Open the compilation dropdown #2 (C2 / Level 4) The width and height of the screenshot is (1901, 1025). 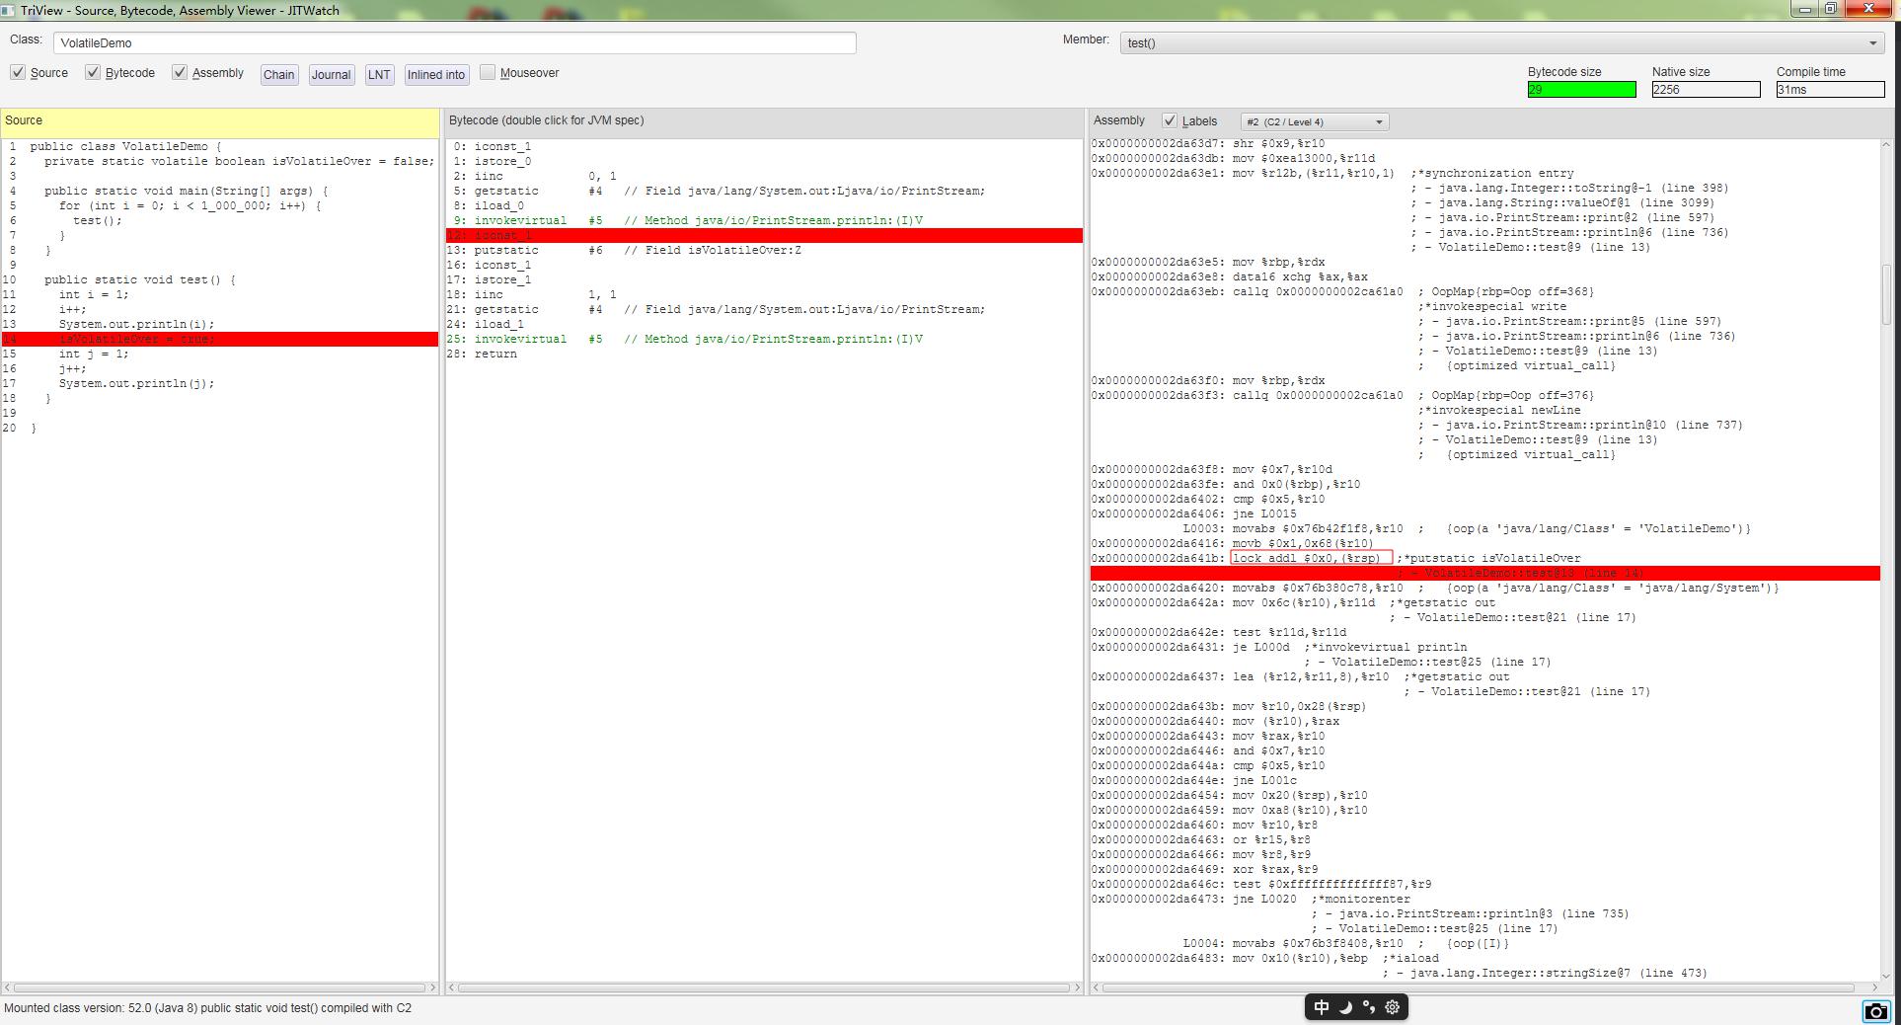pyautogui.click(x=1315, y=121)
